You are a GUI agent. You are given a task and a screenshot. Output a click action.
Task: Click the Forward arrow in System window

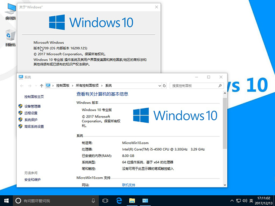tap(30, 86)
